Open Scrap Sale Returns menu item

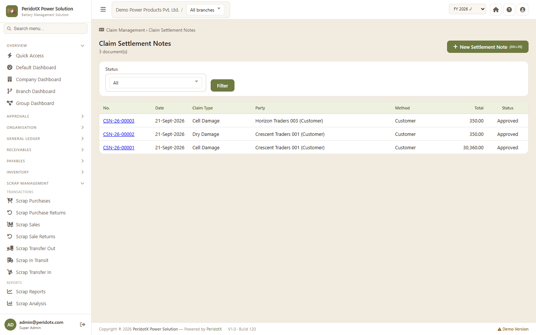[x=45, y=236]
